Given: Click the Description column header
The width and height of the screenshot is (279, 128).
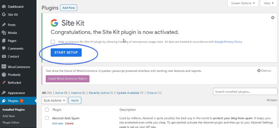Looking at the screenshot, I should pyautogui.click(x=128, y=110).
